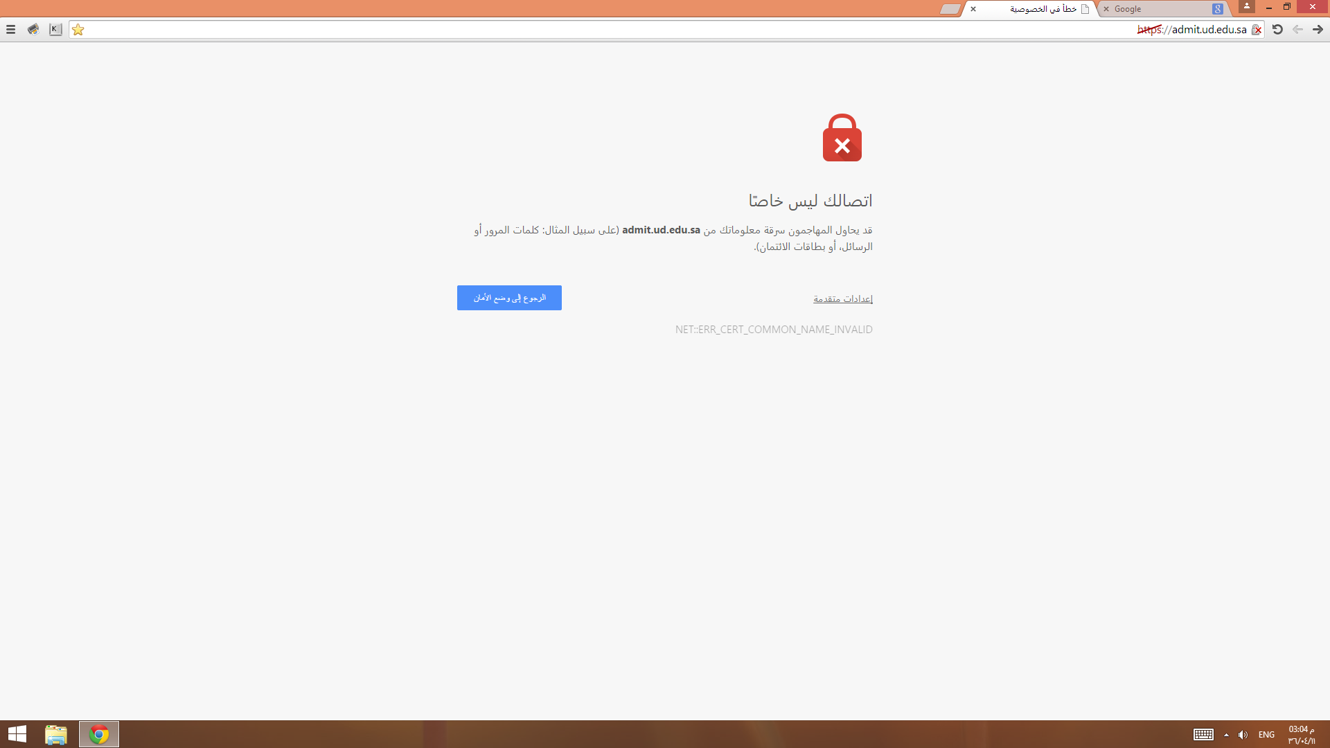Click the broken padlock icon in address bar
The image size is (1330, 748).
tap(1256, 30)
